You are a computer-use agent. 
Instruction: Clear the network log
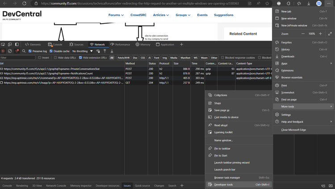point(10,51)
